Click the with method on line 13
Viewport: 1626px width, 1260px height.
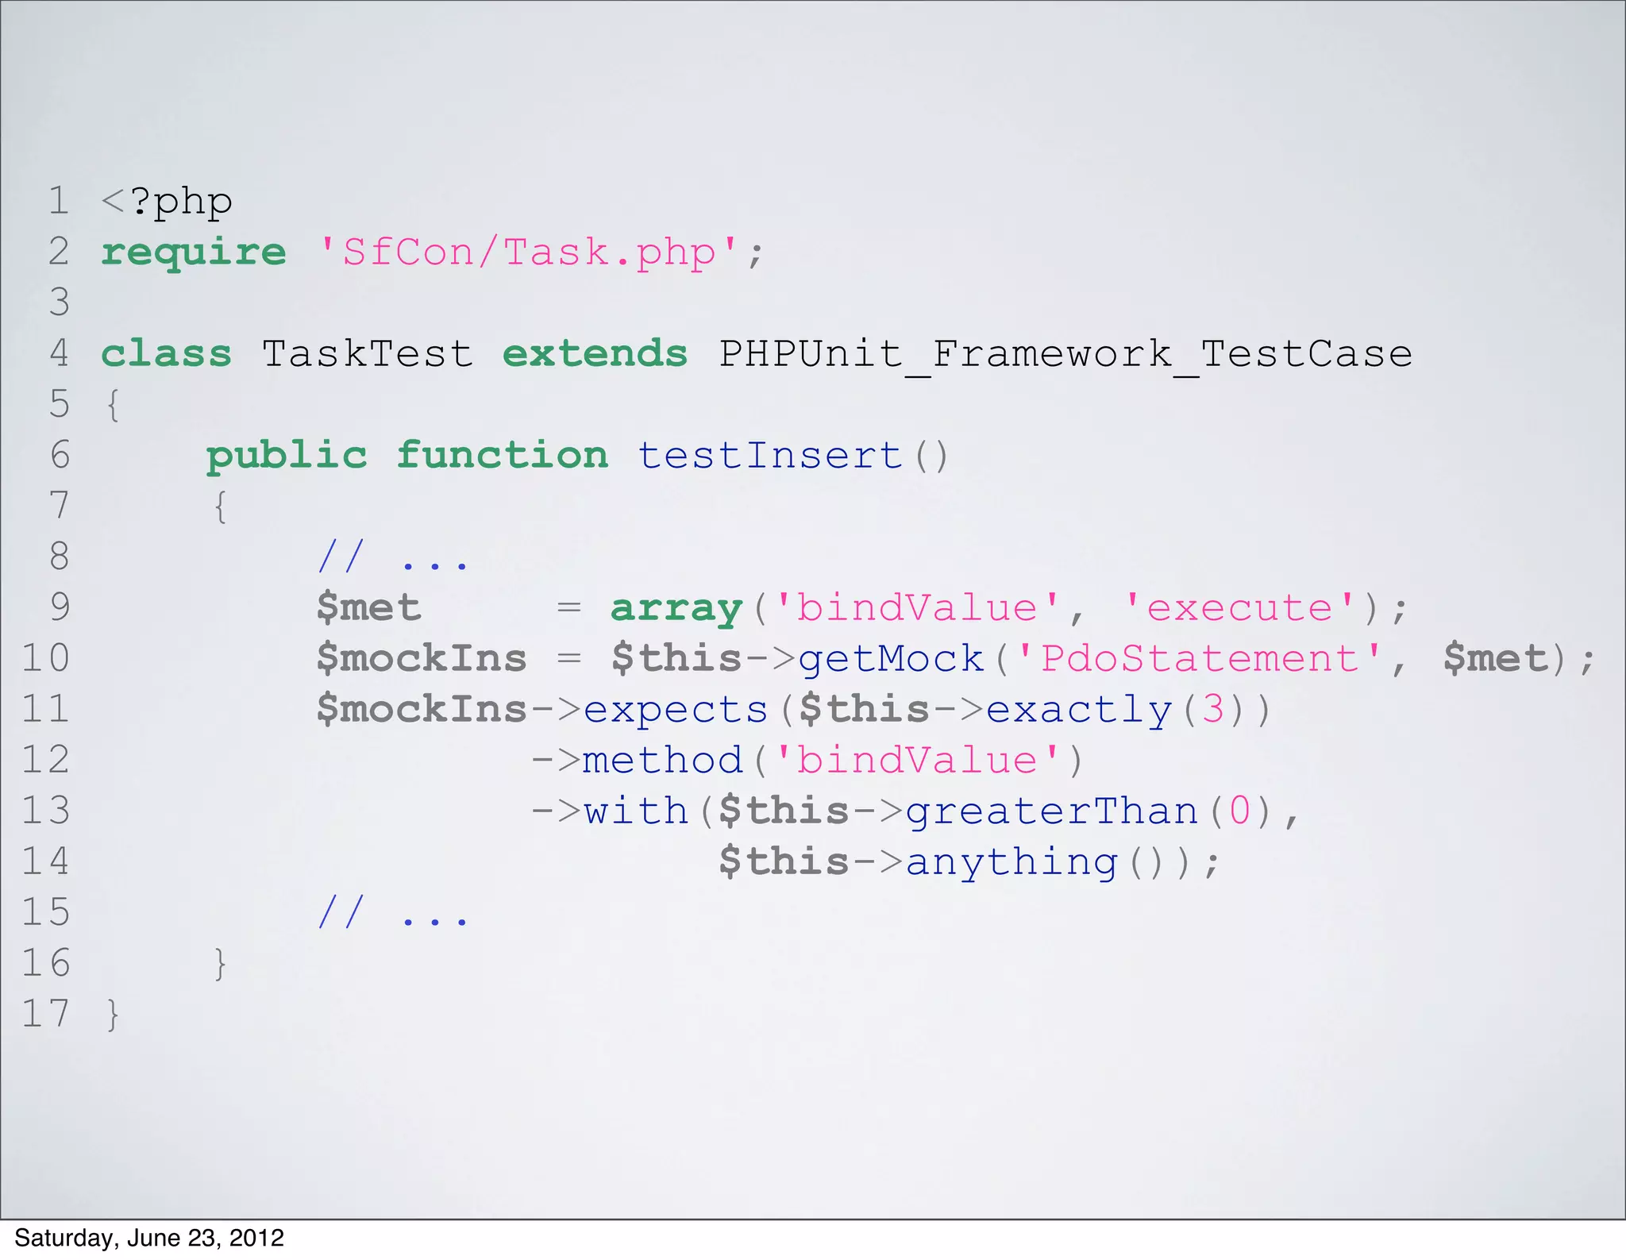tap(636, 811)
